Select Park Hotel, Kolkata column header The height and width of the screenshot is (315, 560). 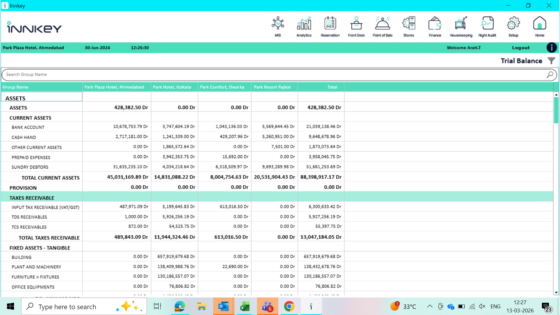(x=174, y=87)
